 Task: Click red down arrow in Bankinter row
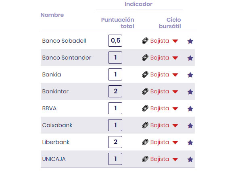(x=175, y=92)
